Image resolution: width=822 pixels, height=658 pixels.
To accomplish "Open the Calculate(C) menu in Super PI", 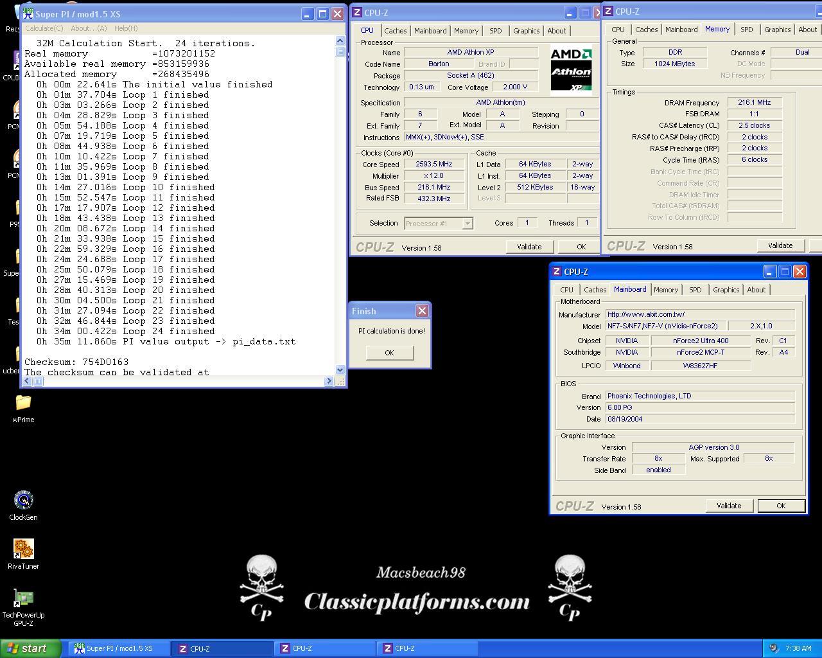I will point(44,28).
